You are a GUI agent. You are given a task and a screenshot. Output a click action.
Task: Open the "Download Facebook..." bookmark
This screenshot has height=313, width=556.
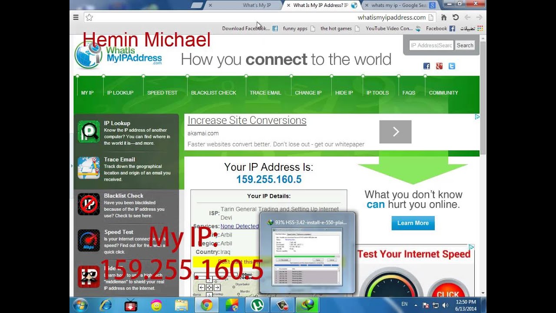click(x=250, y=29)
